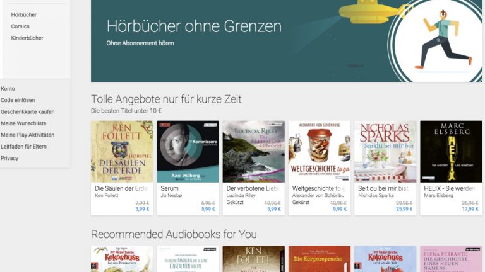485x272 pixels.
Task: Go to Meine Play-Aktivitäten
Action: pos(27,135)
